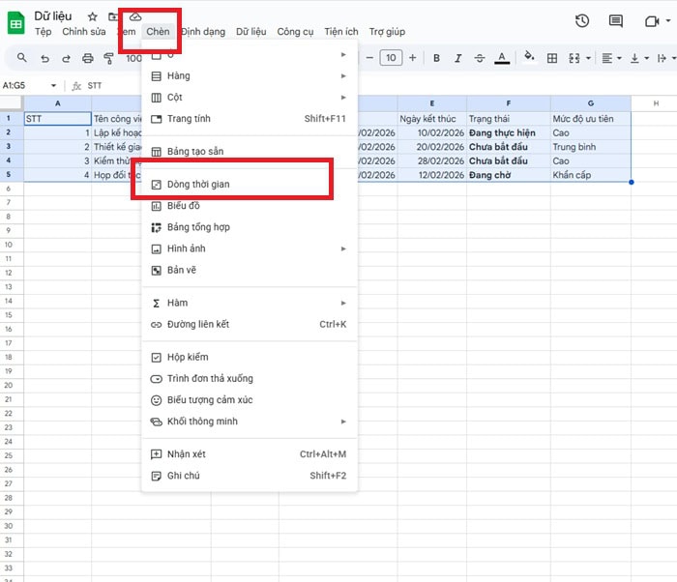Toggle italic formatting button
Image resolution: width=677 pixels, height=582 pixels.
tap(457, 58)
